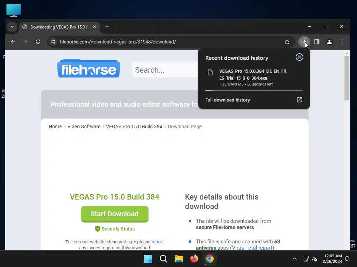Close the Downloading VEGAS Pro tab

94,27
